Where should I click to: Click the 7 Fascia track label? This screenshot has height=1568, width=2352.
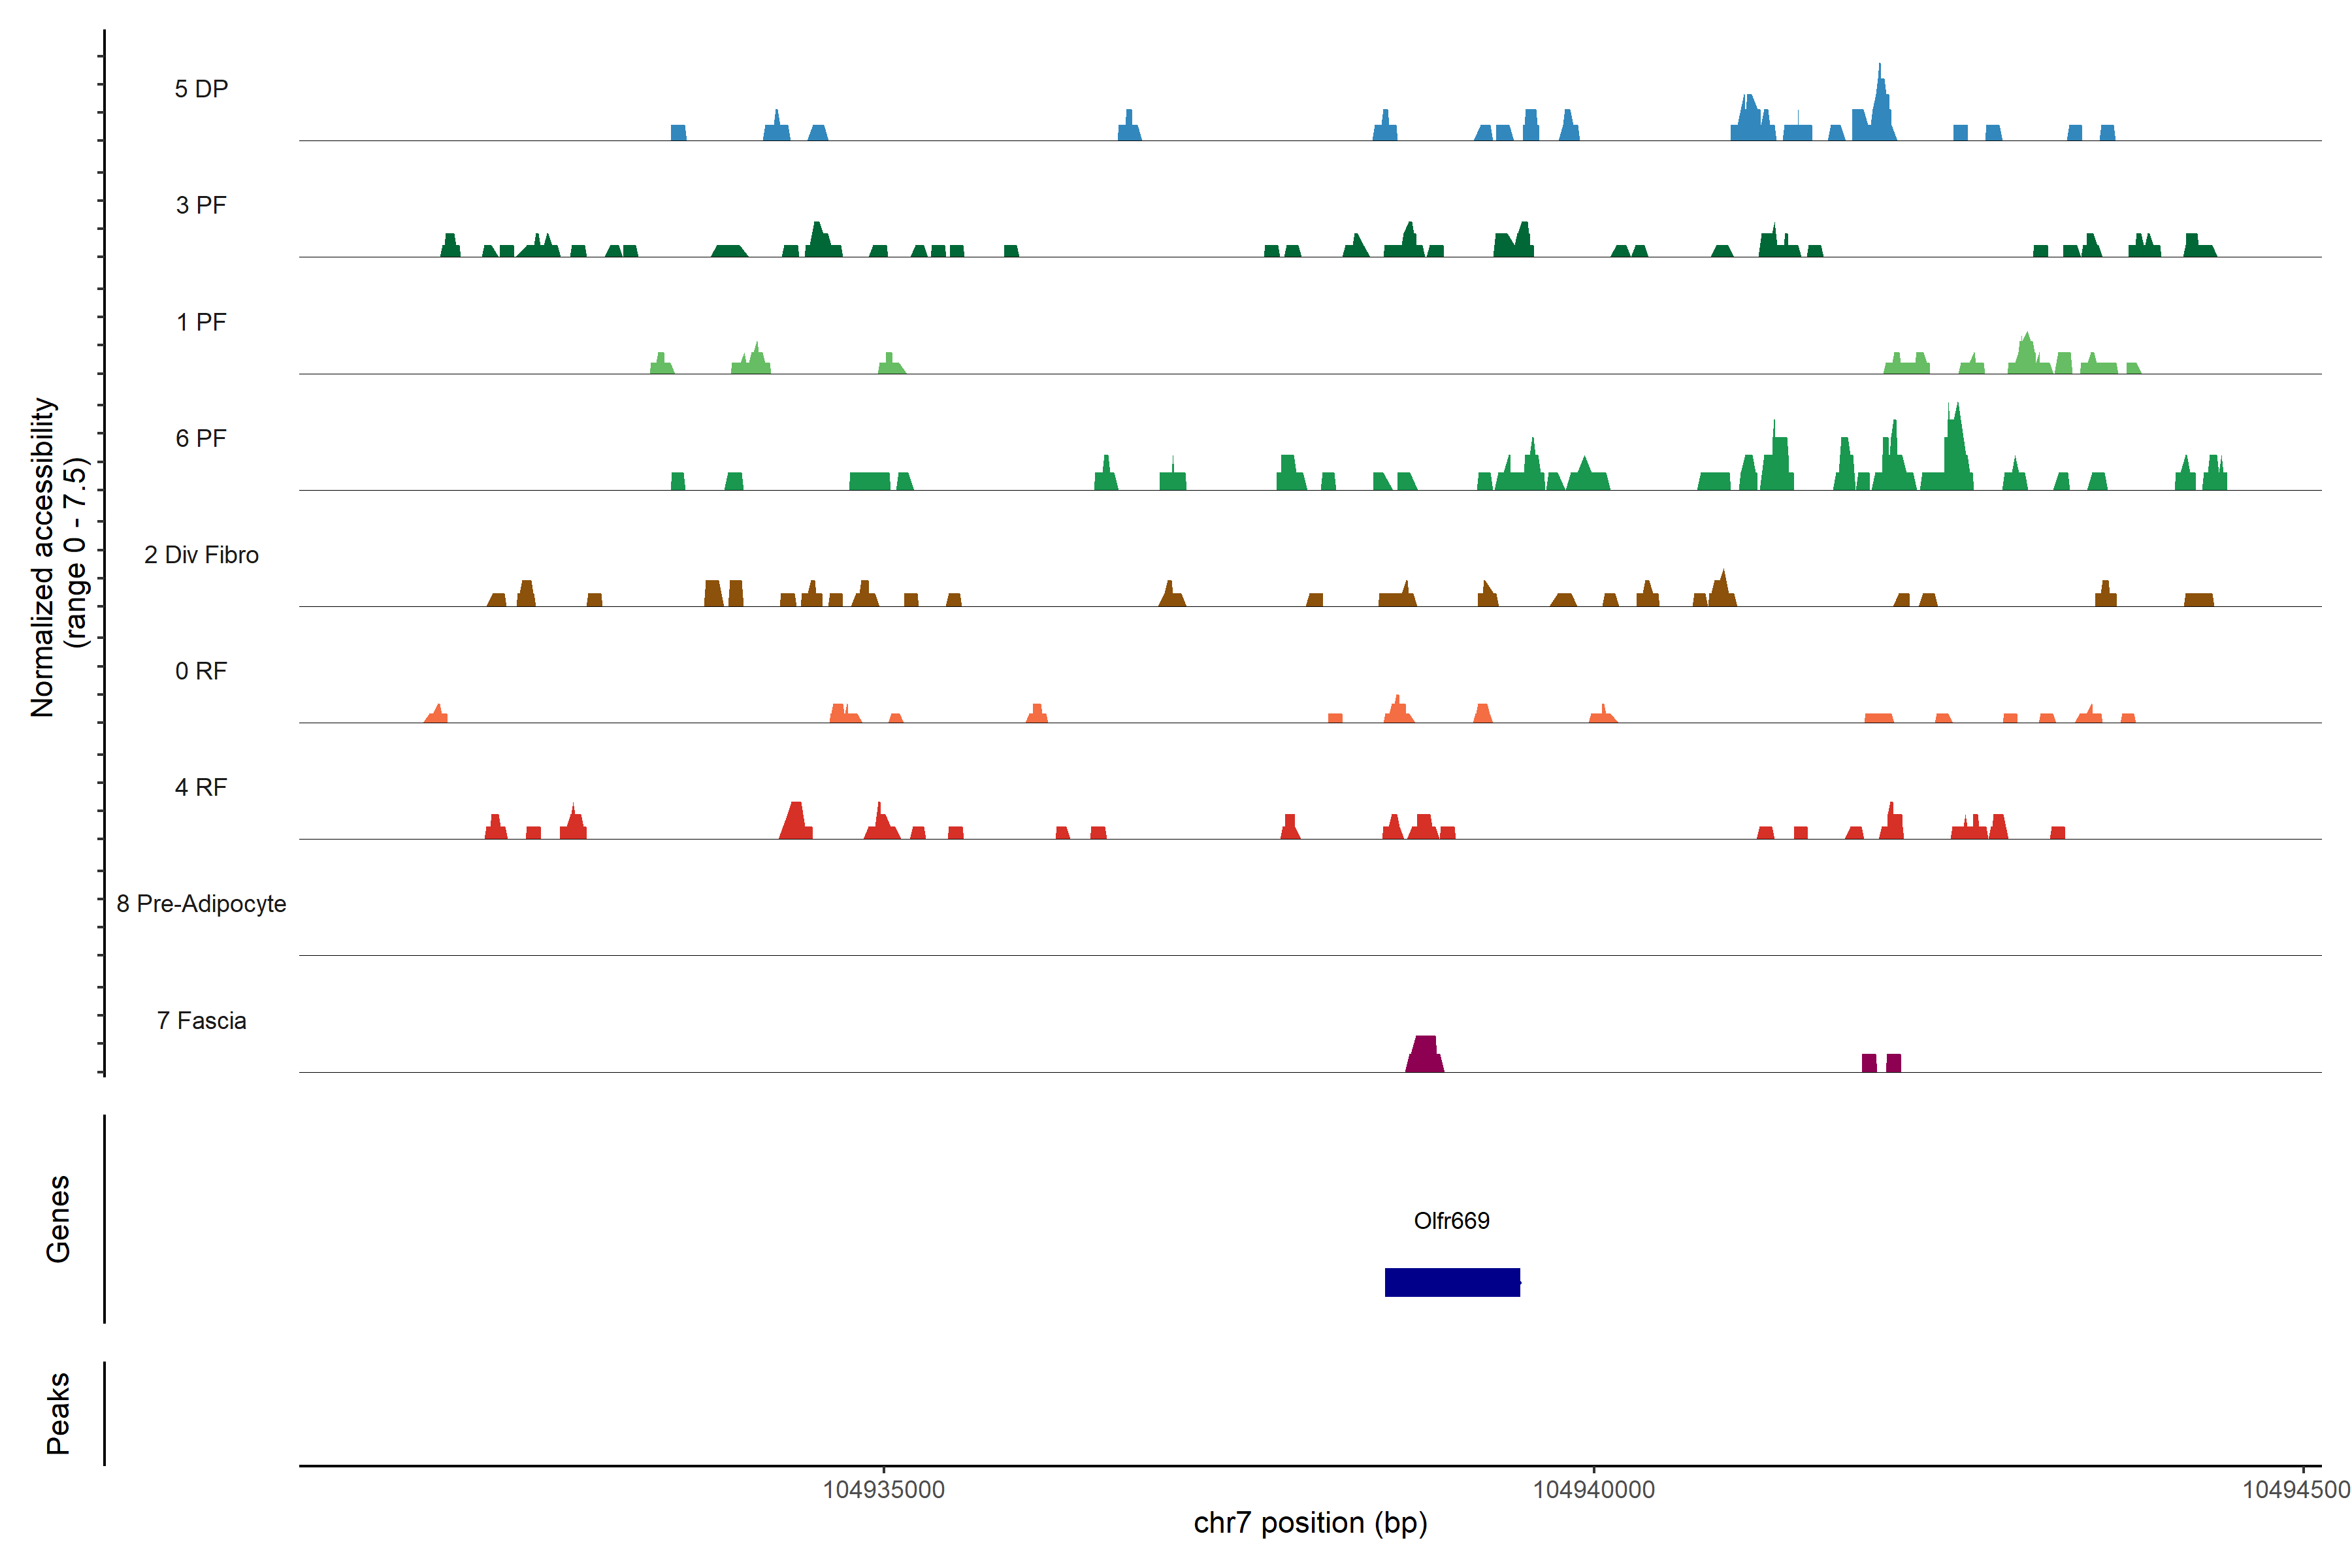click(201, 1021)
